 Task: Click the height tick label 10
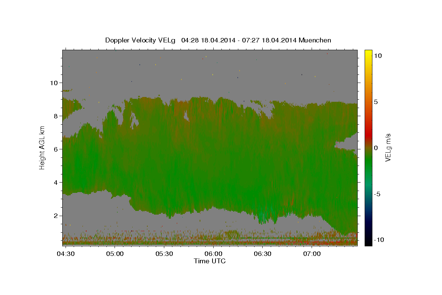(x=53, y=83)
